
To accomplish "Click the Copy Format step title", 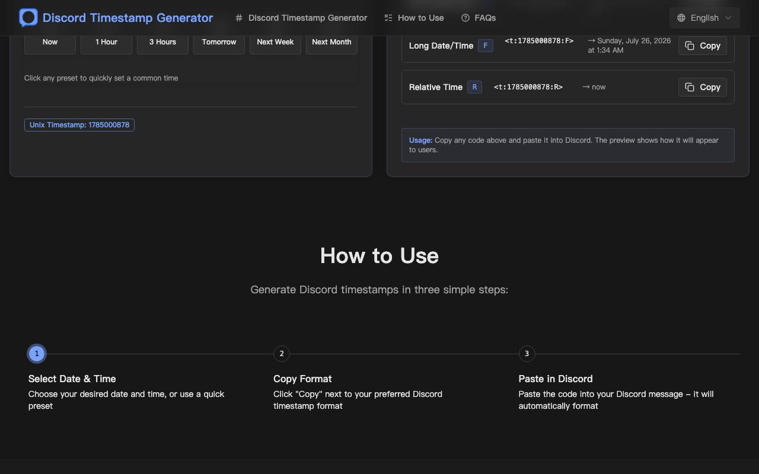I will click(x=302, y=379).
